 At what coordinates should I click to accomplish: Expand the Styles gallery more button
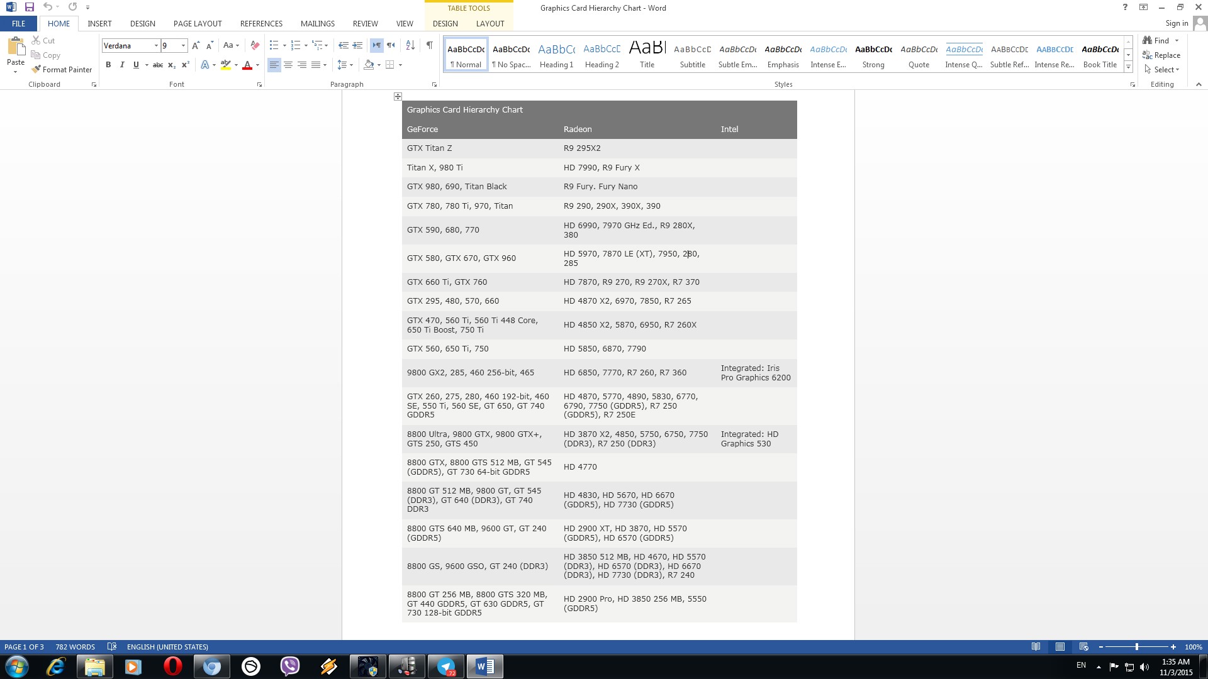click(x=1128, y=67)
